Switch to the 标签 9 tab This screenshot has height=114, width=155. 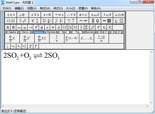click(x=116, y=32)
